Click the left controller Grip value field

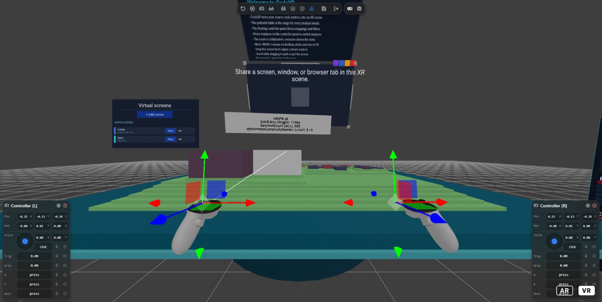pos(34,266)
